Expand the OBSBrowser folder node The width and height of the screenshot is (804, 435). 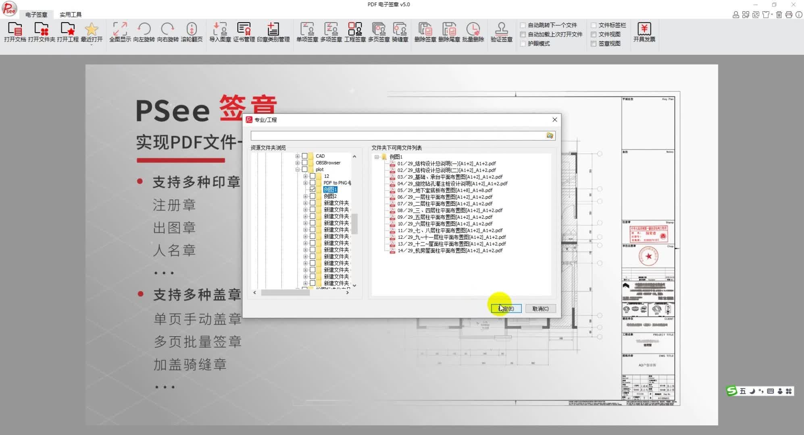tap(298, 163)
